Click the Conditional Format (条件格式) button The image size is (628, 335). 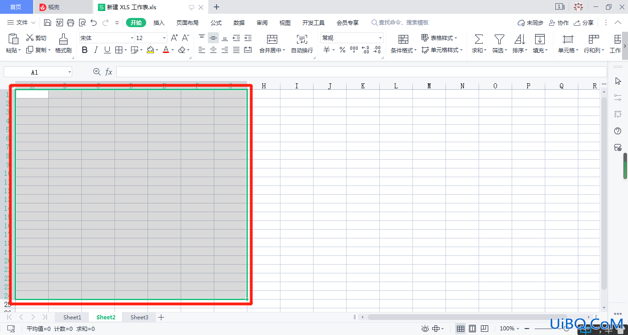click(x=404, y=43)
